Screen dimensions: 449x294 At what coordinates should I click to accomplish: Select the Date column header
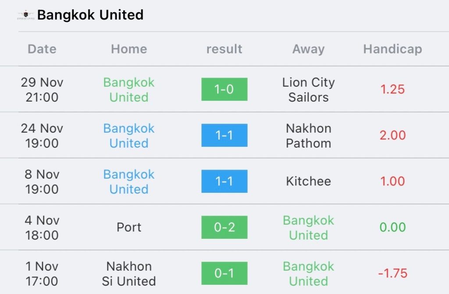[42, 49]
